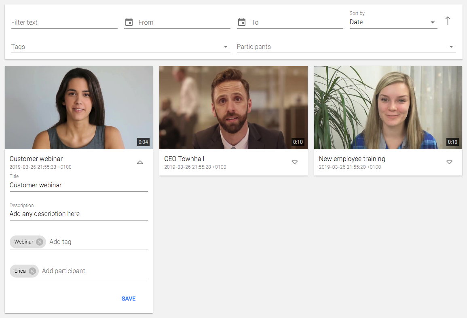Expand the New employee training card

(x=449, y=162)
